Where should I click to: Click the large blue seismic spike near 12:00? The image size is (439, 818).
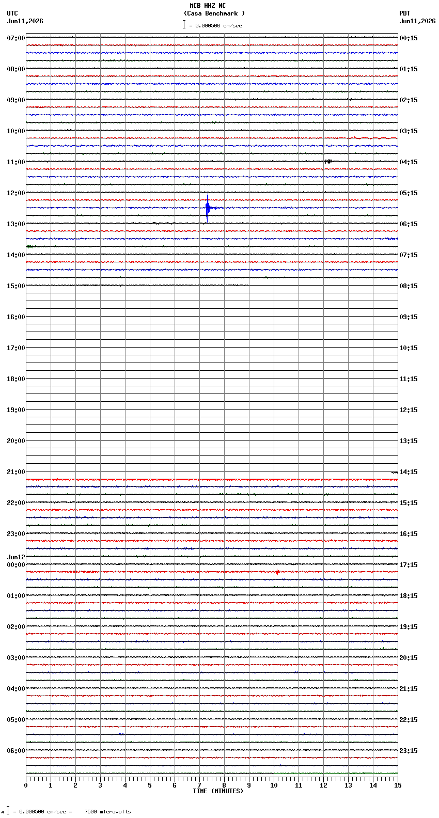pyautogui.click(x=208, y=208)
